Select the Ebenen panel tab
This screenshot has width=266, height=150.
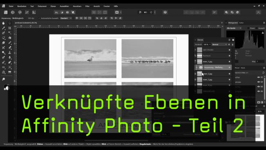[x=200, y=40]
